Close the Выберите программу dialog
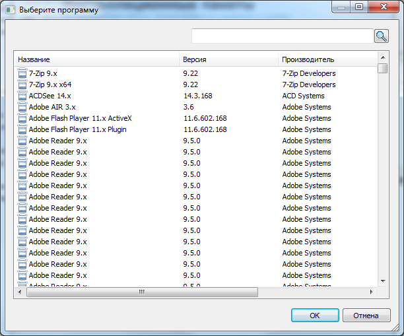This screenshot has width=404, height=336. pos(384,7)
